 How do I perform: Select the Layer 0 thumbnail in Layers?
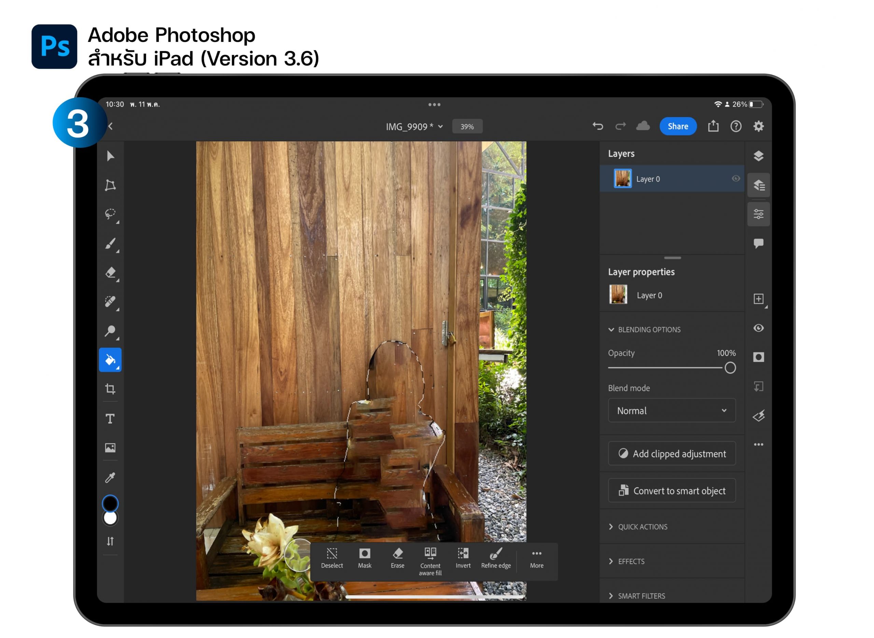click(x=623, y=179)
